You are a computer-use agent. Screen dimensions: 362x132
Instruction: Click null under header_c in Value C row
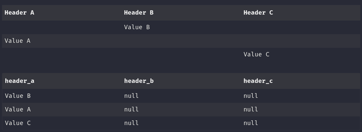(x=251, y=123)
